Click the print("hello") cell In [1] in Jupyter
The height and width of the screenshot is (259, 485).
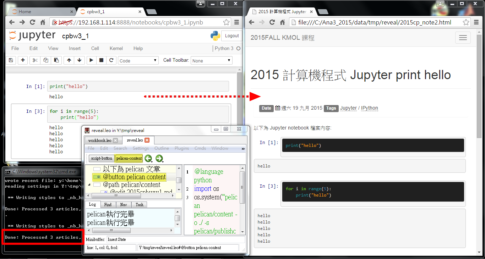pos(138,86)
